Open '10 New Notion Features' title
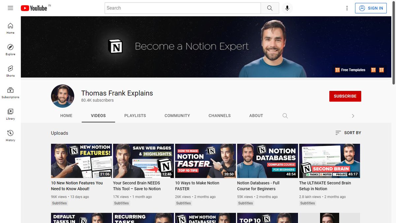This screenshot has width=396, height=223. tap(77, 186)
